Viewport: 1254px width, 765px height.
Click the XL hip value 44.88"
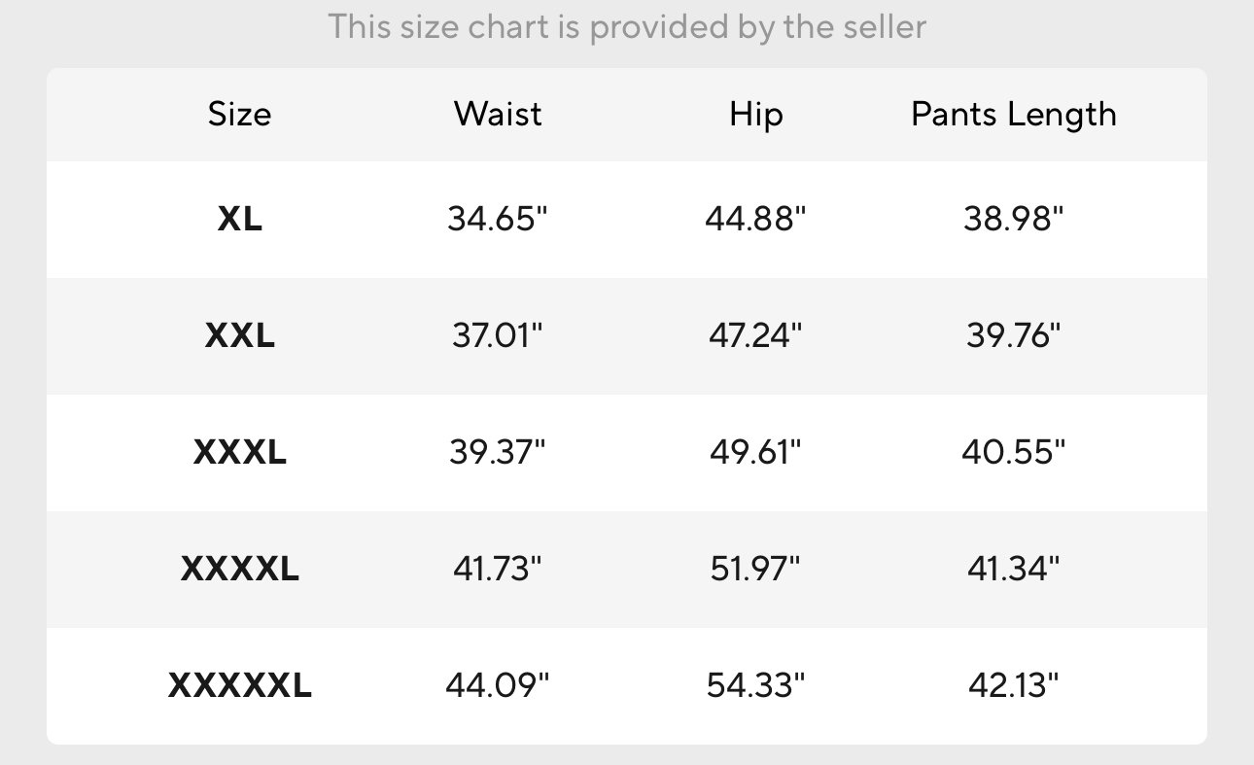[756, 220]
